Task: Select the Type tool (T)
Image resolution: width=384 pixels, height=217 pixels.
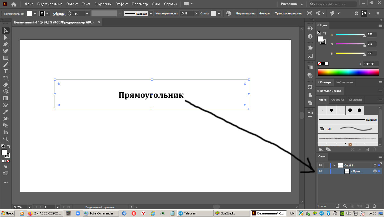Action: coord(5,71)
